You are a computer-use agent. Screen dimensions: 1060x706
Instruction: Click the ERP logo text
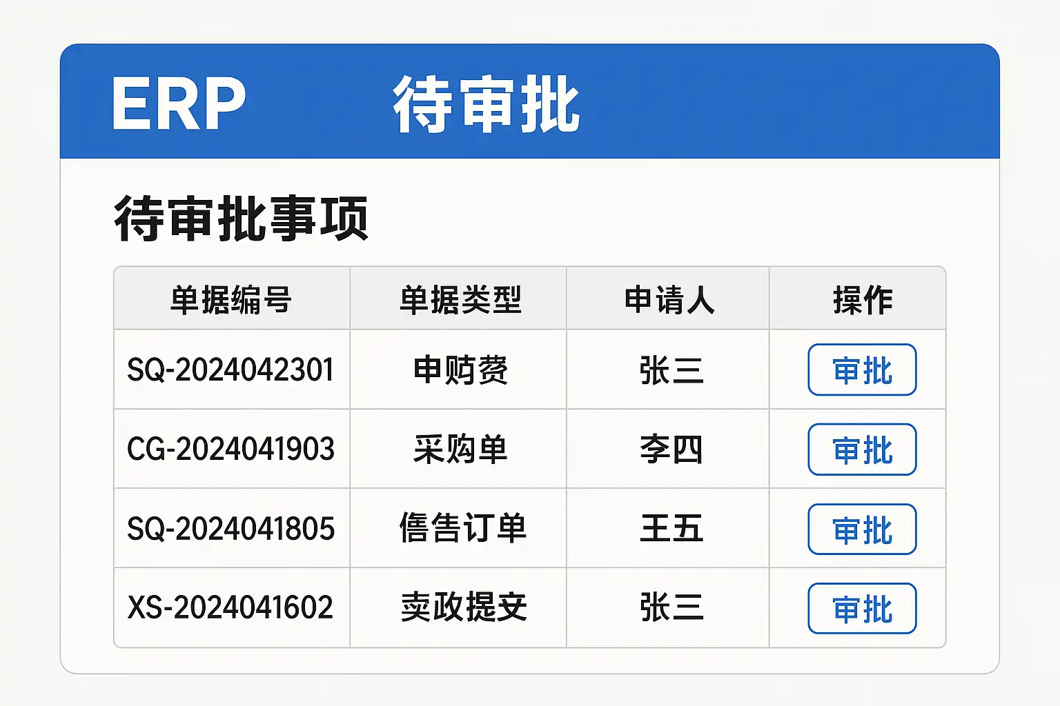(x=179, y=104)
